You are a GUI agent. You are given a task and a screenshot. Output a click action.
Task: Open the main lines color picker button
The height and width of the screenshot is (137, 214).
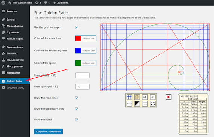click(x=86, y=38)
